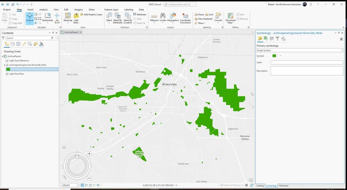Image resolution: width=347 pixels, height=190 pixels.
Task: Switch to the Analysis ribbon tab
Action: pyautogui.click(x=43, y=10)
